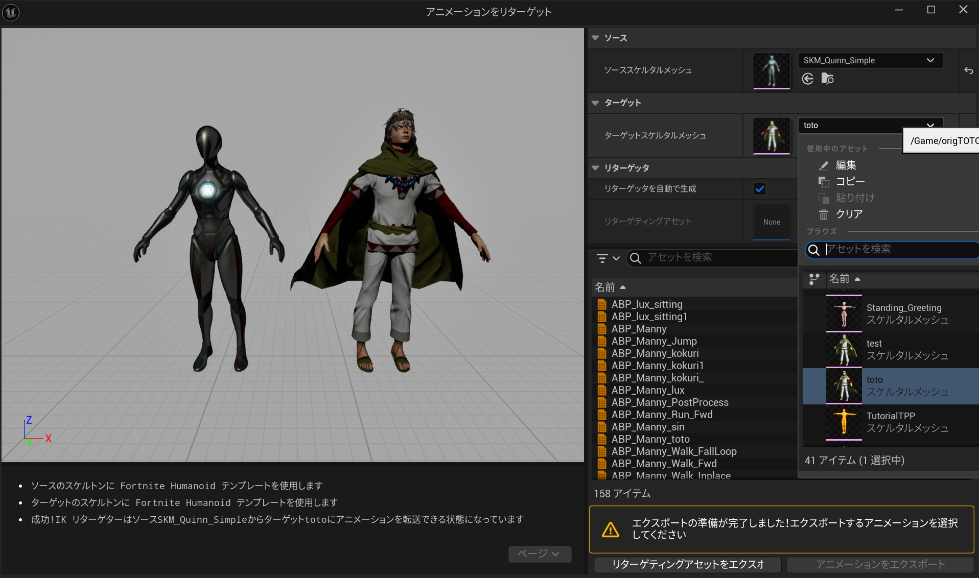Close the retarget animation window

[963, 10]
